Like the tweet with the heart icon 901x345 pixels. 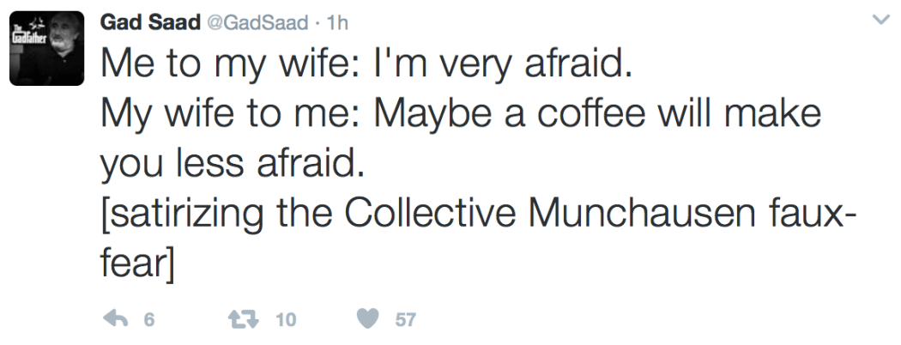[x=368, y=319]
